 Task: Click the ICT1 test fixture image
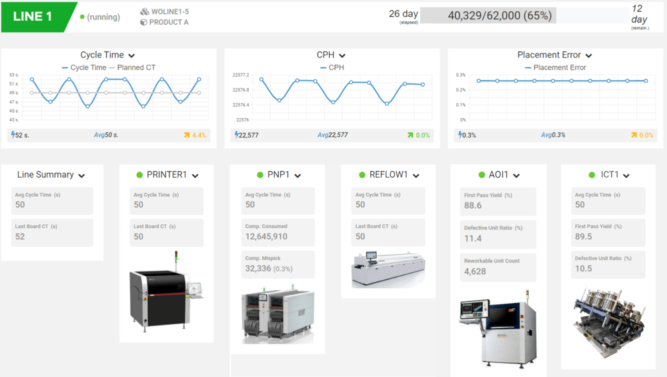[x=608, y=322]
